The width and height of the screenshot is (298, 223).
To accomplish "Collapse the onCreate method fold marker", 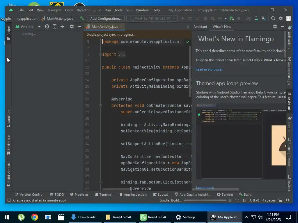I will point(100,106).
